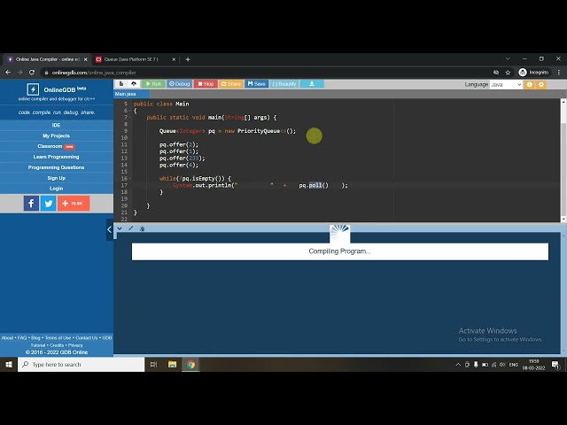The width and height of the screenshot is (567, 425).
Task: Open the notification center icon
Action: pos(555,365)
